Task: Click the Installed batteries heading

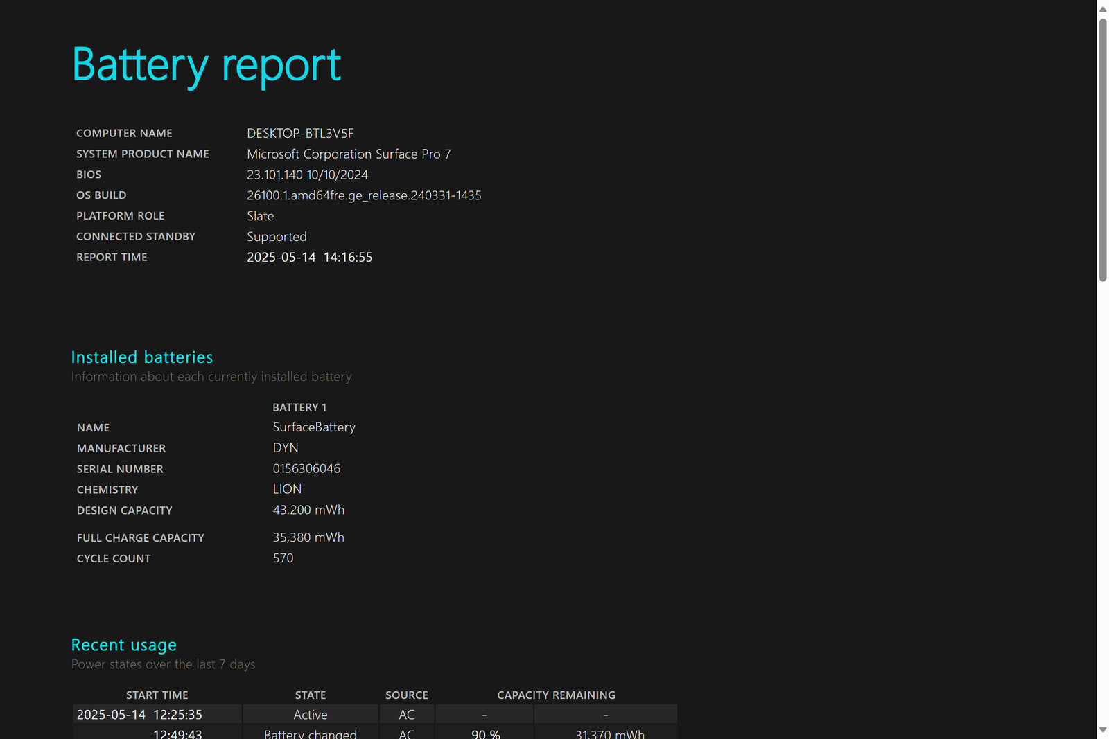Action: point(142,357)
